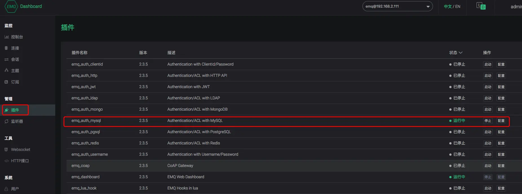Open 会话 menu item
The height and width of the screenshot is (194, 522).
tap(15, 59)
